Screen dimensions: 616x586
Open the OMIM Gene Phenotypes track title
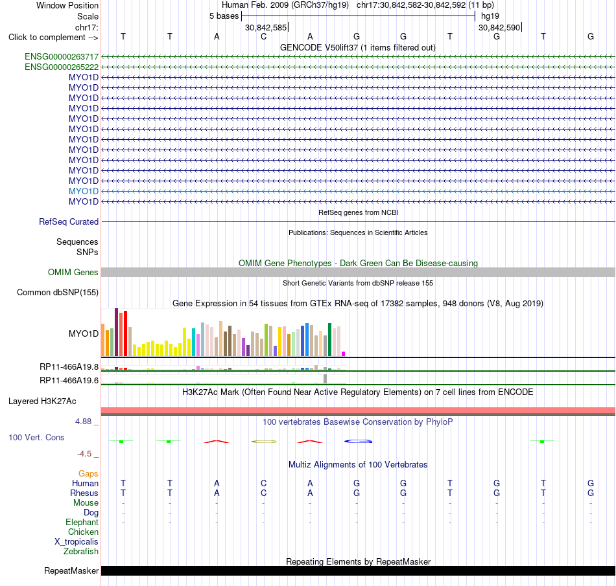pos(358,263)
